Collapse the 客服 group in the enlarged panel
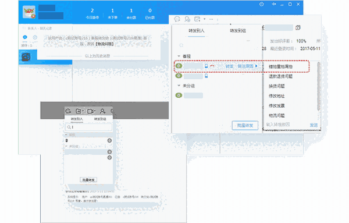The image size is (349, 223). point(179,56)
